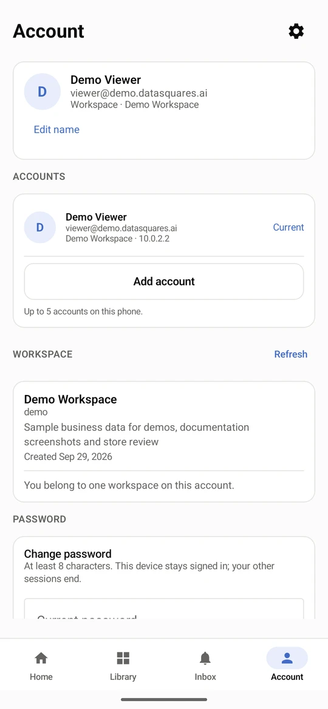
Task: Tap the Current label on Demo Viewer account
Action: click(x=289, y=227)
